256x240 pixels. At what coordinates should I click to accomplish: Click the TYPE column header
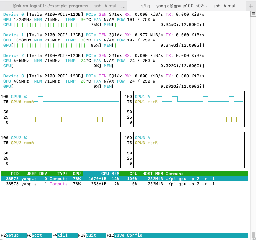(63, 174)
